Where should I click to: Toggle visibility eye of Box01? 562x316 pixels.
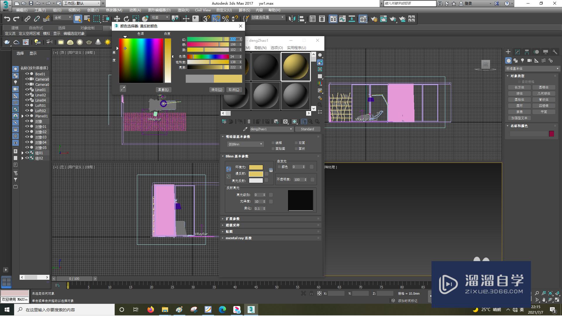(27, 74)
